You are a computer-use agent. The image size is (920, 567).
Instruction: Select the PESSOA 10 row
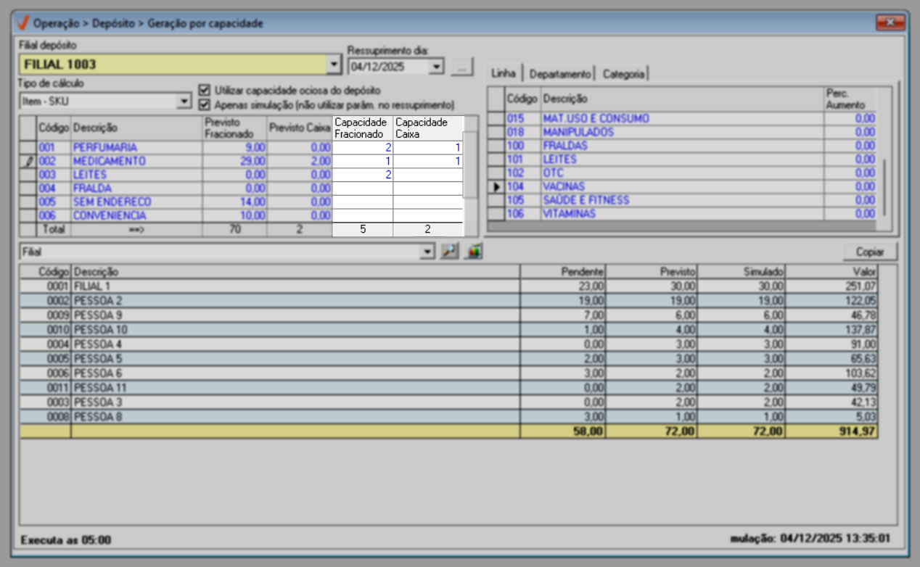pyautogui.click(x=290, y=330)
